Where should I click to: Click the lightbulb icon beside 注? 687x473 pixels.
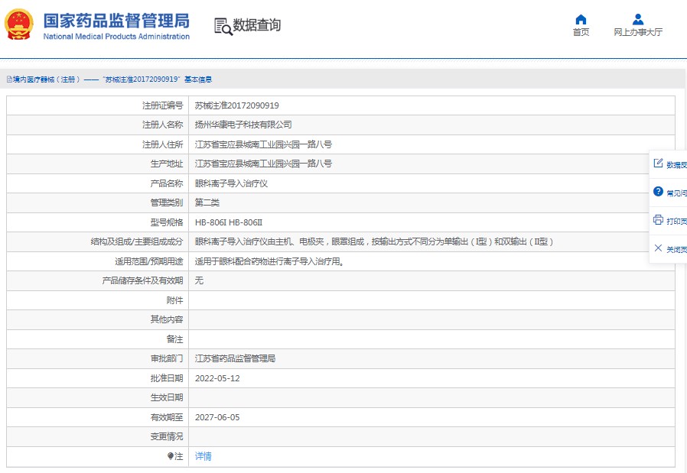171,456
